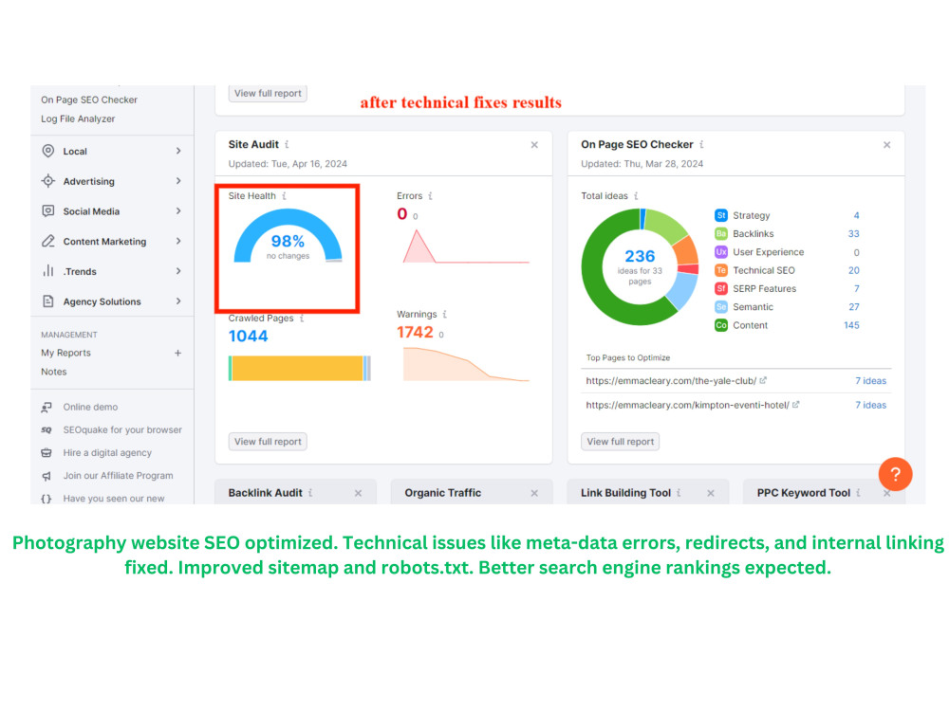Click the Hire a digital agency icon

(x=47, y=453)
